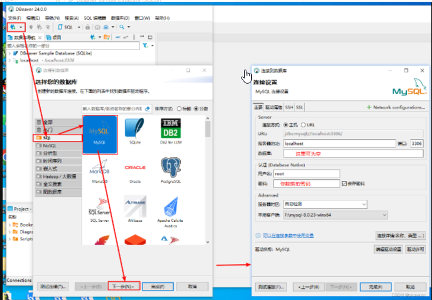Click 测试连接(T) in MySQL connection settings
This screenshot has height=300, width=432.
271,287
